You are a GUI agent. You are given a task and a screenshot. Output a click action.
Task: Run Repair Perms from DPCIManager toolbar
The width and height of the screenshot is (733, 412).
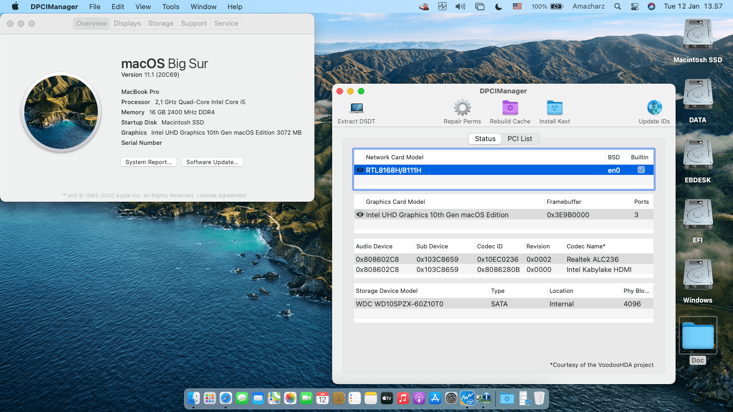[x=462, y=108]
